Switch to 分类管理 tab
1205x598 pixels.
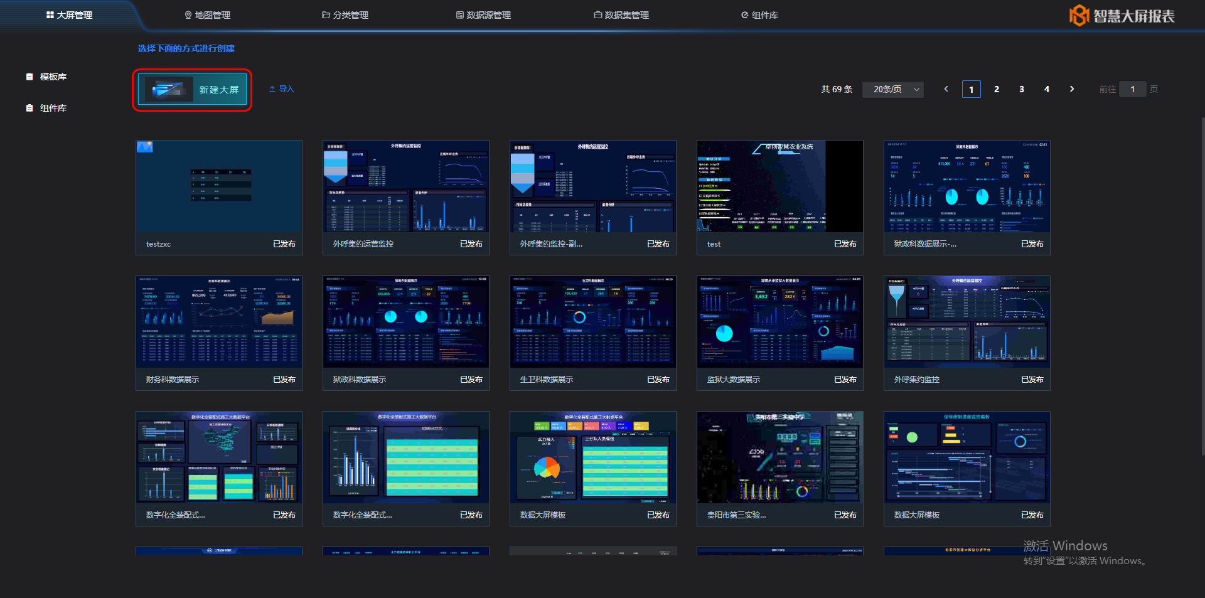[345, 15]
